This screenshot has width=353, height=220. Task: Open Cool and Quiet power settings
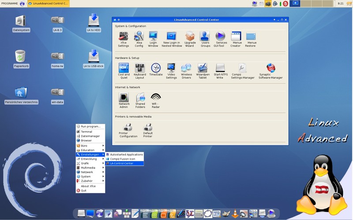point(124,71)
